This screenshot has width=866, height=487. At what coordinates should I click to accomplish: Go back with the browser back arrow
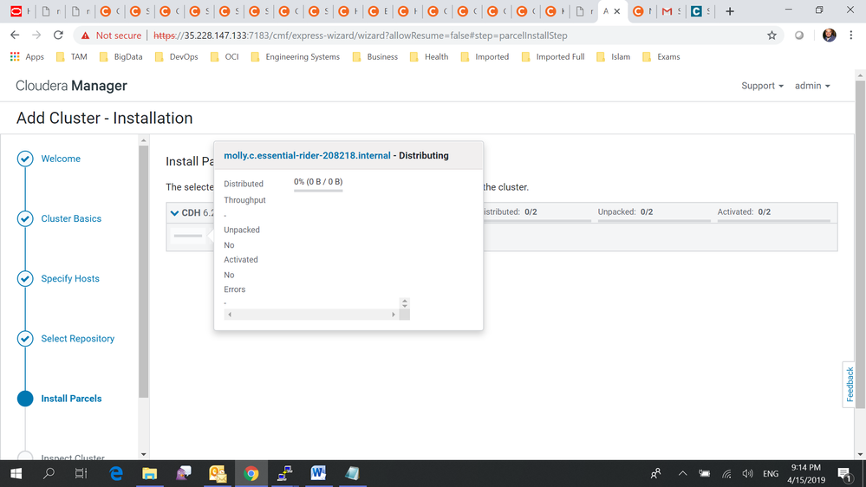pos(15,36)
